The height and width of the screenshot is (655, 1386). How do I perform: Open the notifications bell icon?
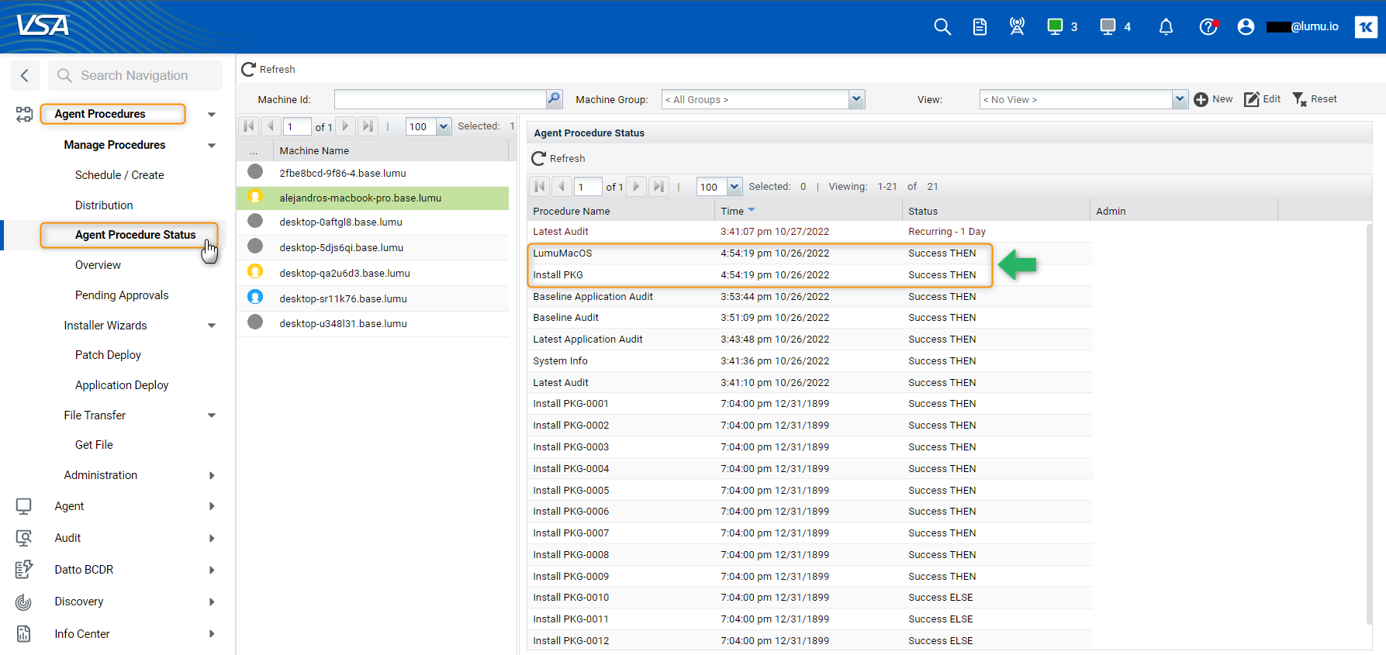(x=1165, y=27)
